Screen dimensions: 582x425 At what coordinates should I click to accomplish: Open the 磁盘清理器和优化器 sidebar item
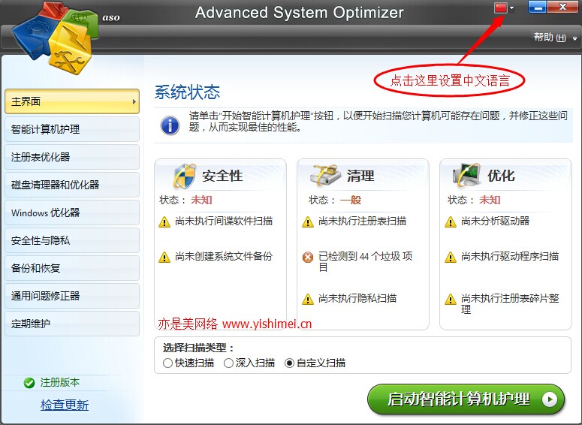72,185
